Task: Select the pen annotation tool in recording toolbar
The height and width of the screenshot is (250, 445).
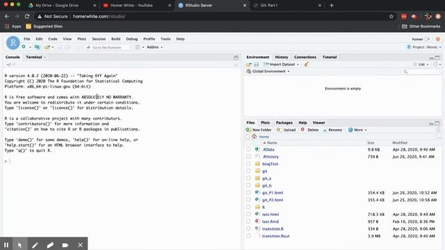Action: pyautogui.click(x=35, y=245)
